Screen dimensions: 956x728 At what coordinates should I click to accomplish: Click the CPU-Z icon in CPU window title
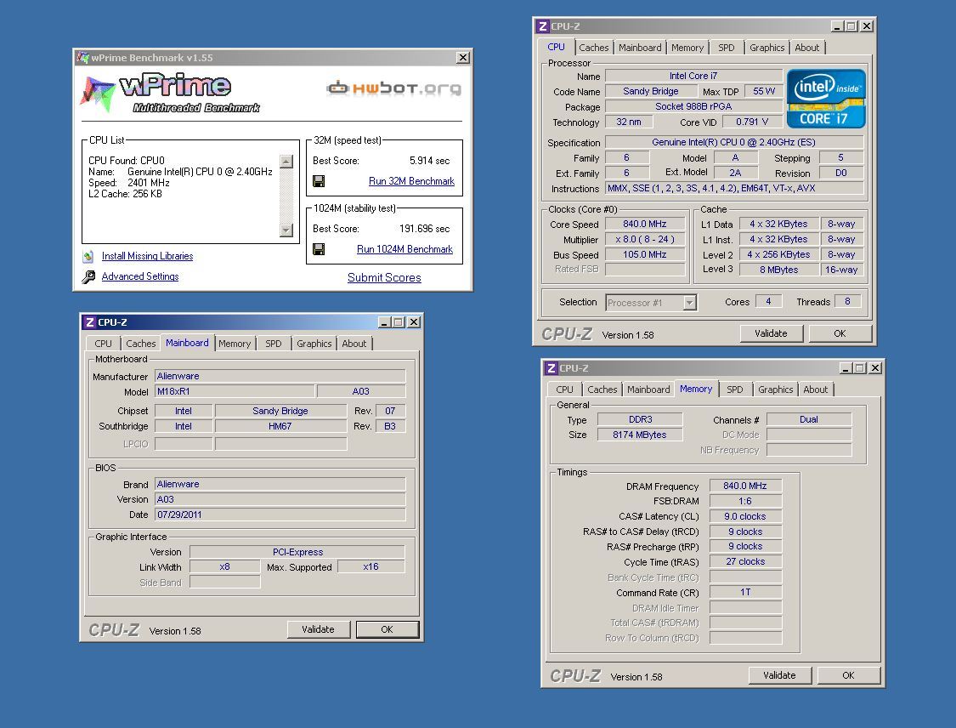click(543, 26)
